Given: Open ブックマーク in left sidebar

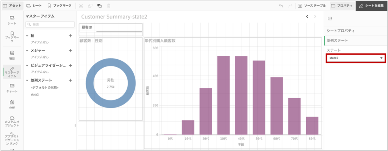Looking at the screenshot, I should pyautogui.click(x=12, y=37).
